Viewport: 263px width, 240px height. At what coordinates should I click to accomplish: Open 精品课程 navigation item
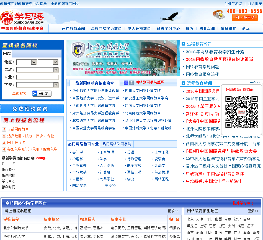coord(228,28)
